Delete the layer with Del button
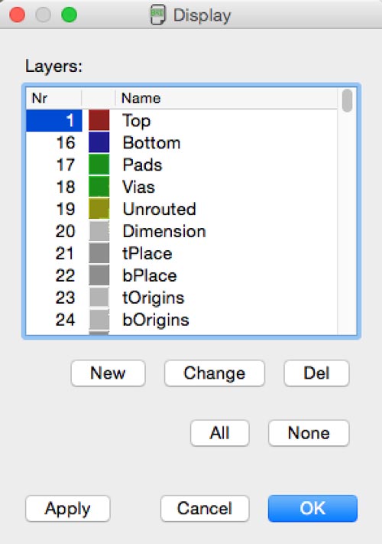382x544 pixels. point(316,373)
